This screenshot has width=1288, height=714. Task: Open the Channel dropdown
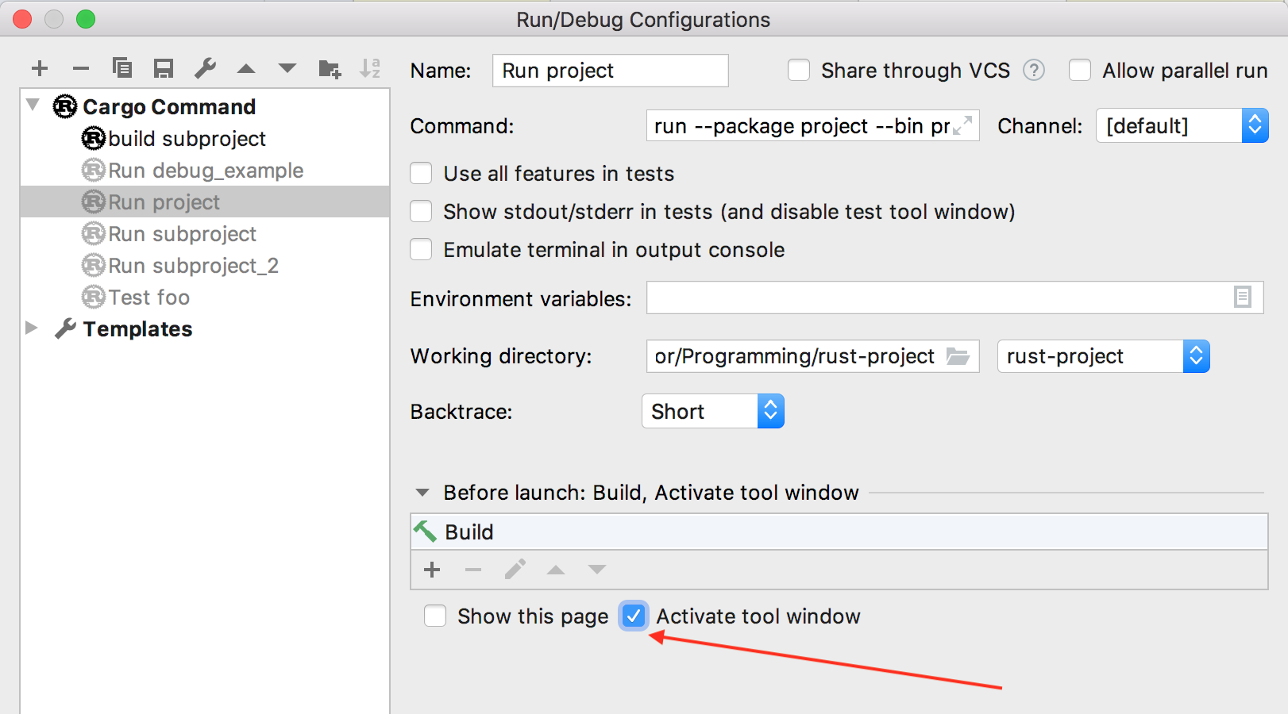(x=1255, y=125)
